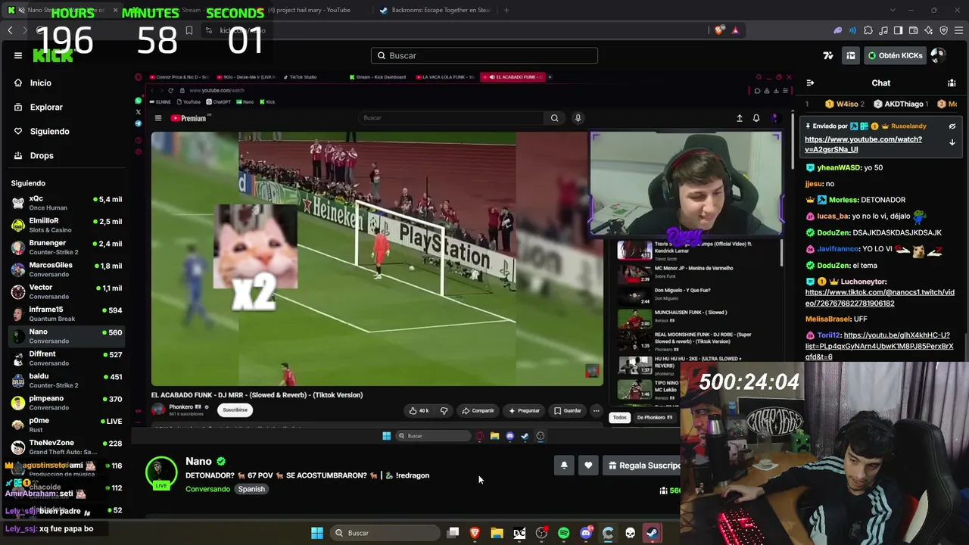Toggle stream notifications with the bell button
969x545 pixels.
(x=564, y=466)
